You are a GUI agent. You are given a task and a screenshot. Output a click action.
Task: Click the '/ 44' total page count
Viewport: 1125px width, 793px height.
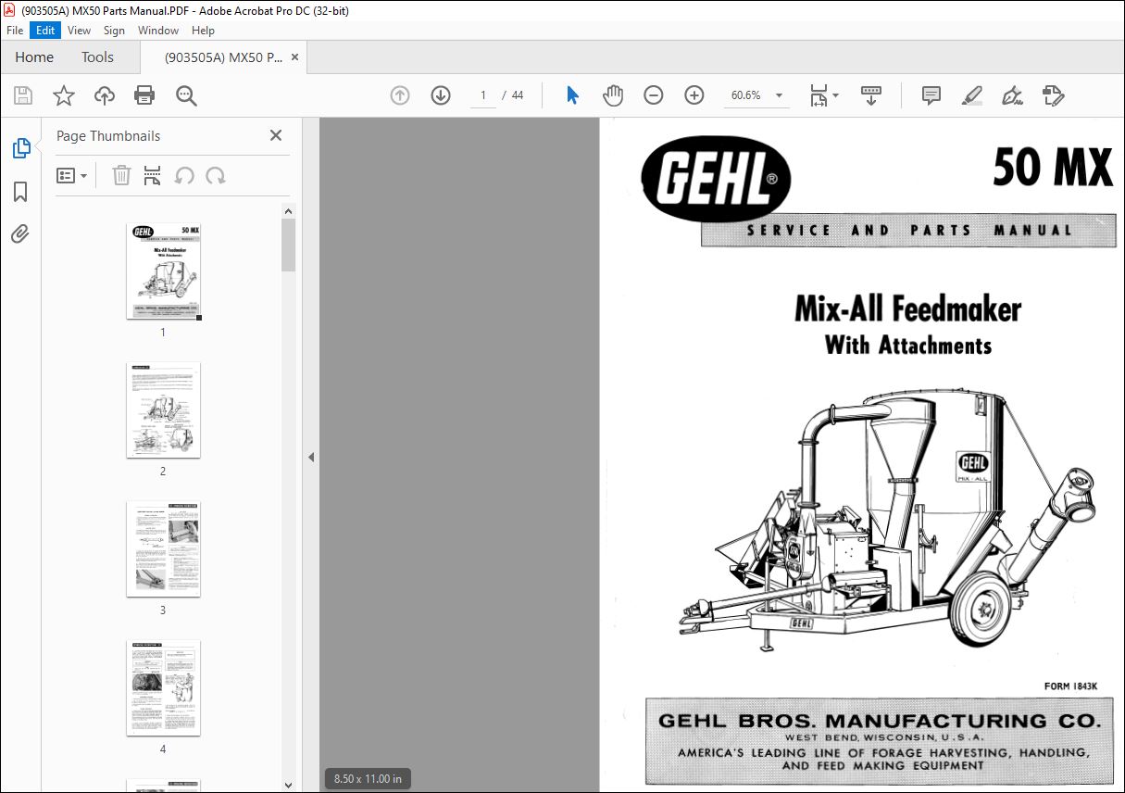(x=512, y=95)
